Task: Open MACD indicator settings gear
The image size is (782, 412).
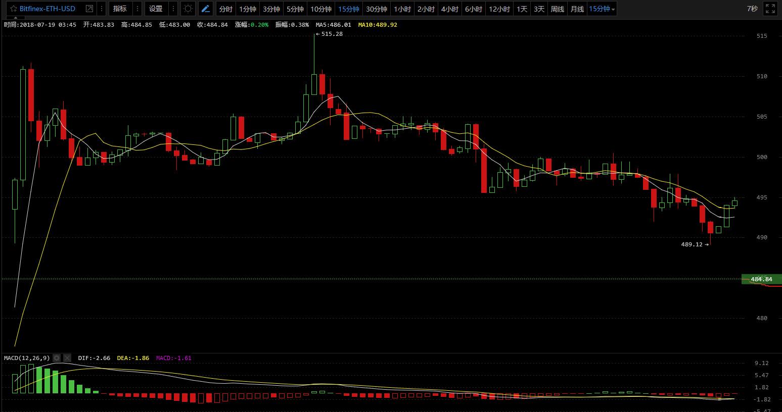Action: click(x=57, y=358)
